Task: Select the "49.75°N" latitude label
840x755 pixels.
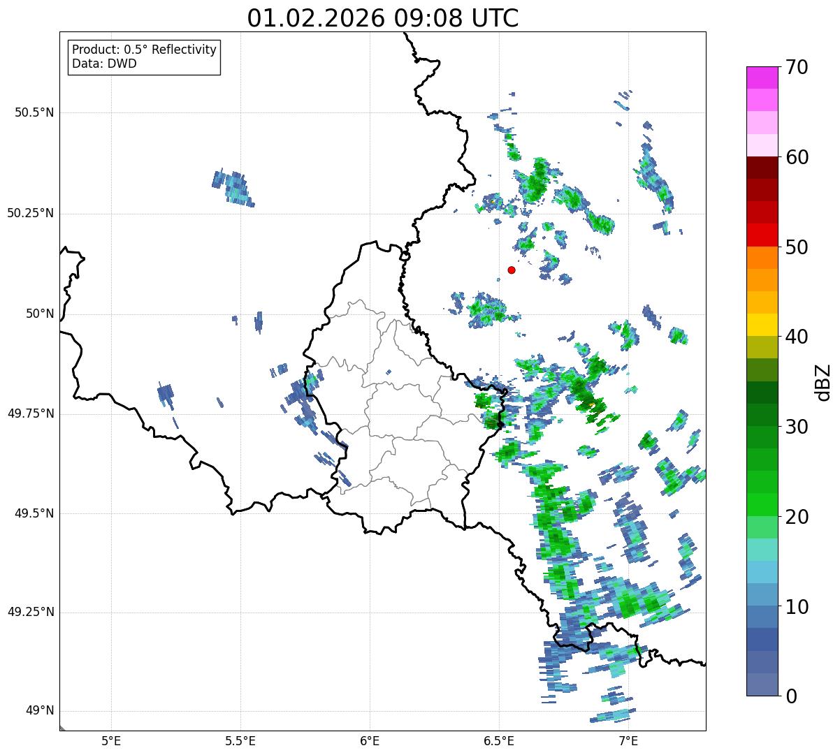Action: 31,413
